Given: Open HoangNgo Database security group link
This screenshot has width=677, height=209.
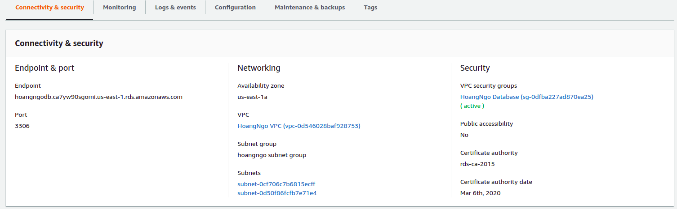Looking at the screenshot, I should (526, 97).
